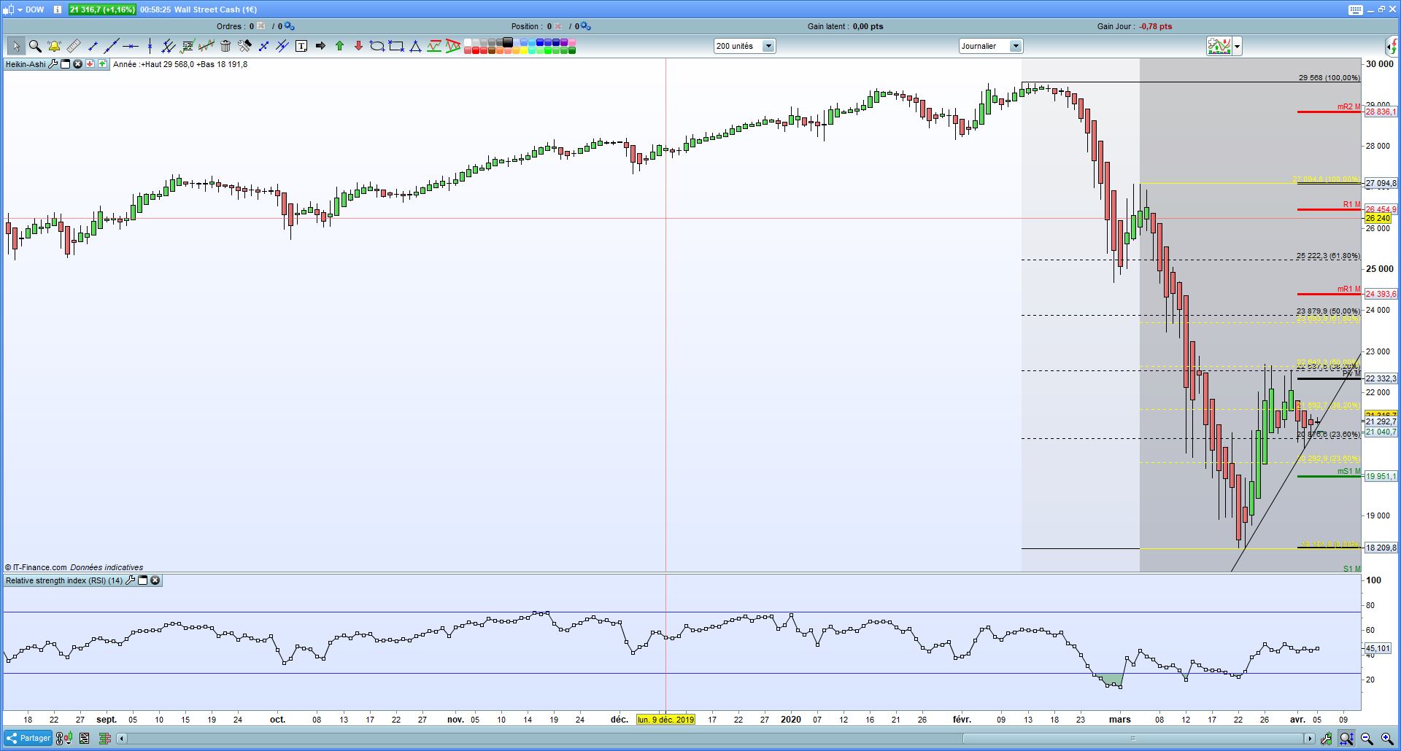The height and width of the screenshot is (751, 1401).
Task: Remove the RSI indicator panel
Action: click(x=155, y=580)
